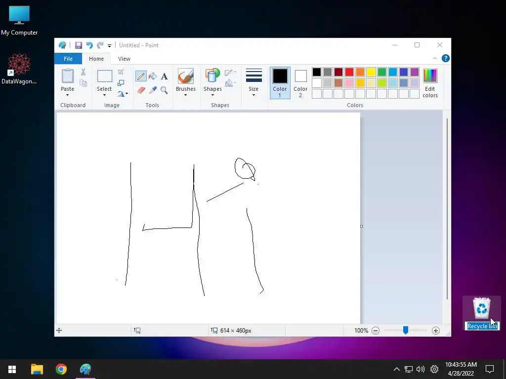Viewport: 506px width, 379px height.
Task: Open the Select dropdown arrow
Action: pyautogui.click(x=104, y=95)
